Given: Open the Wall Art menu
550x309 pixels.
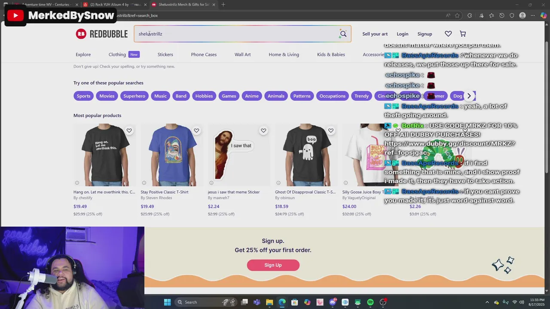Looking at the screenshot, I should click(x=243, y=55).
